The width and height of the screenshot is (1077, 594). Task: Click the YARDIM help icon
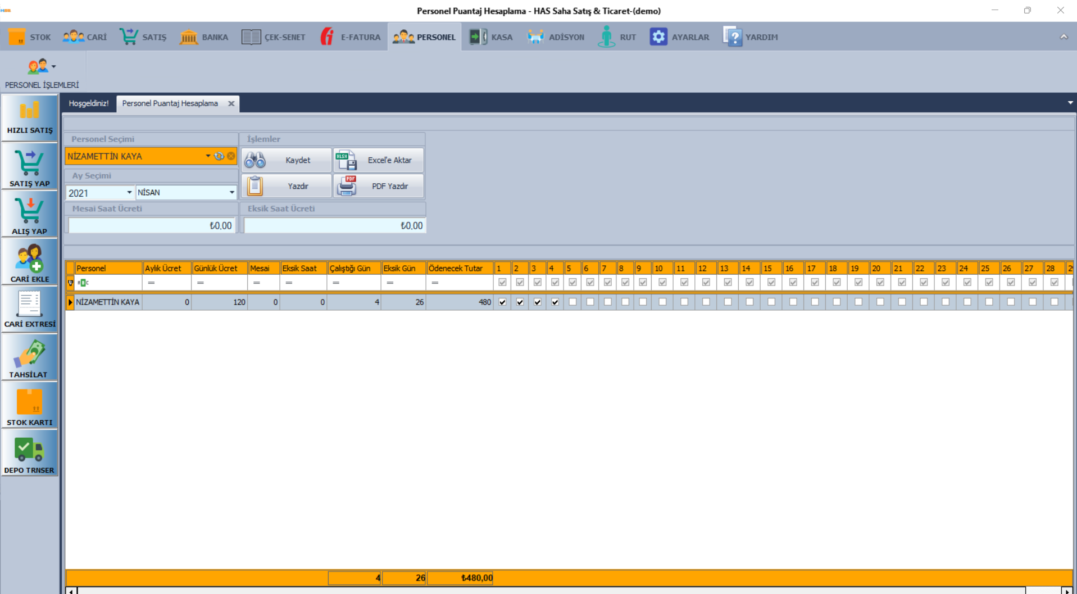pos(733,37)
